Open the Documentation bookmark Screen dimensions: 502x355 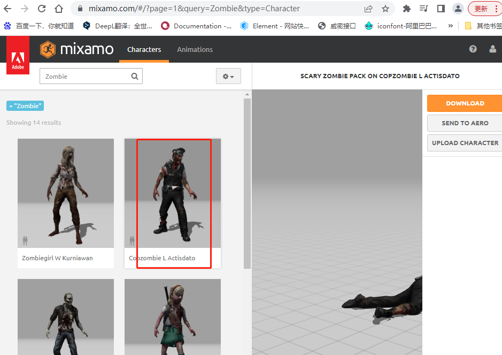coord(197,26)
